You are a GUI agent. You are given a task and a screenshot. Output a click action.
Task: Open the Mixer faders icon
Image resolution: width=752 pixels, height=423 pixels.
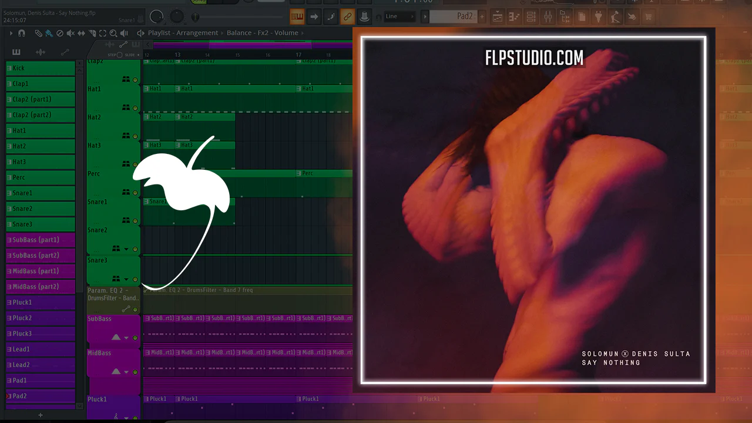pos(548,16)
